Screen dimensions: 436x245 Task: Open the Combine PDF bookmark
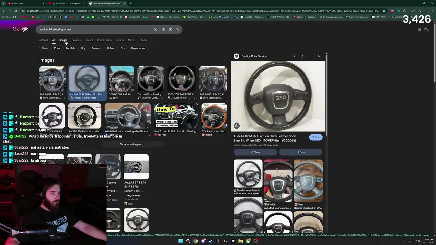tap(137, 17)
